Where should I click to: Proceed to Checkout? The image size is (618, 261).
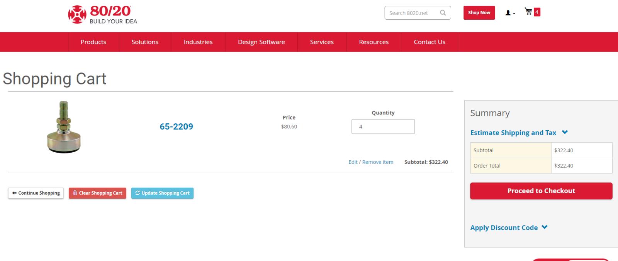point(541,191)
